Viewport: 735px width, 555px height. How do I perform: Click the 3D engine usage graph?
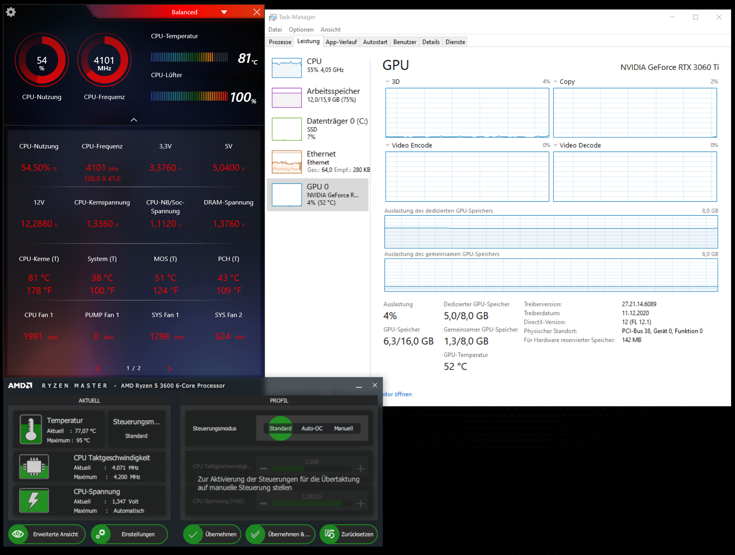pyautogui.click(x=467, y=113)
